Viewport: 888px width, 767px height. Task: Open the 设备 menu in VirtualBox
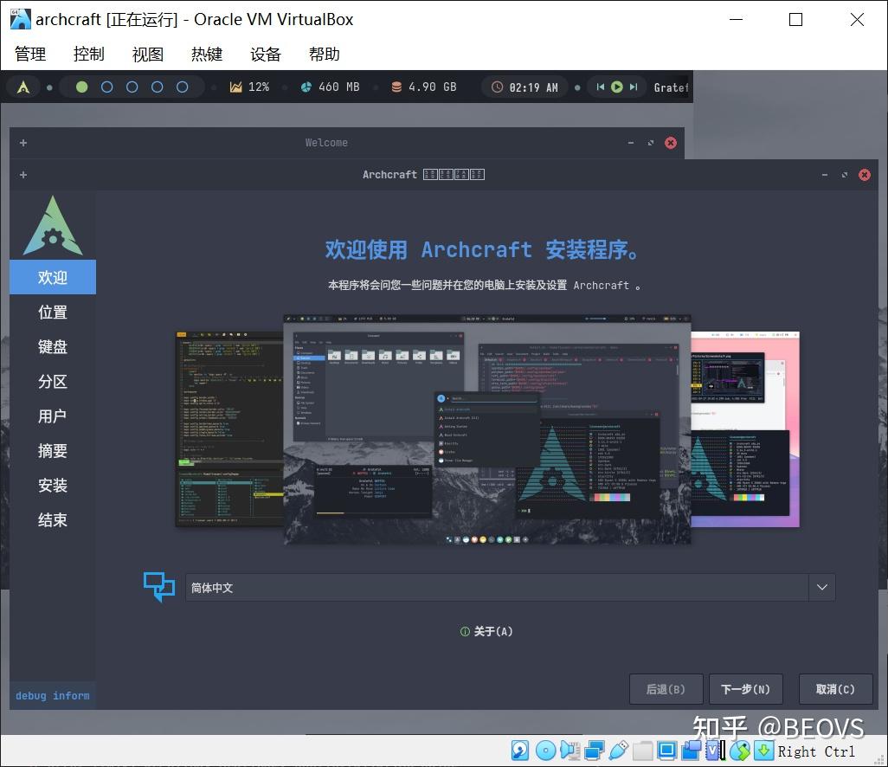pyautogui.click(x=265, y=54)
